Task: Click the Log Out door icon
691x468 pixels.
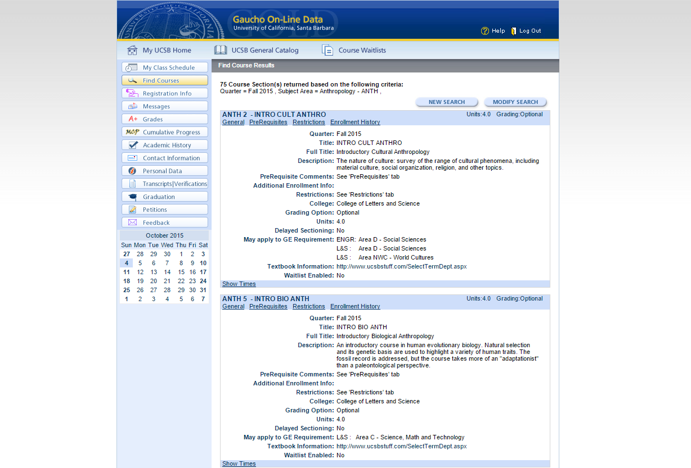Action: 514,31
